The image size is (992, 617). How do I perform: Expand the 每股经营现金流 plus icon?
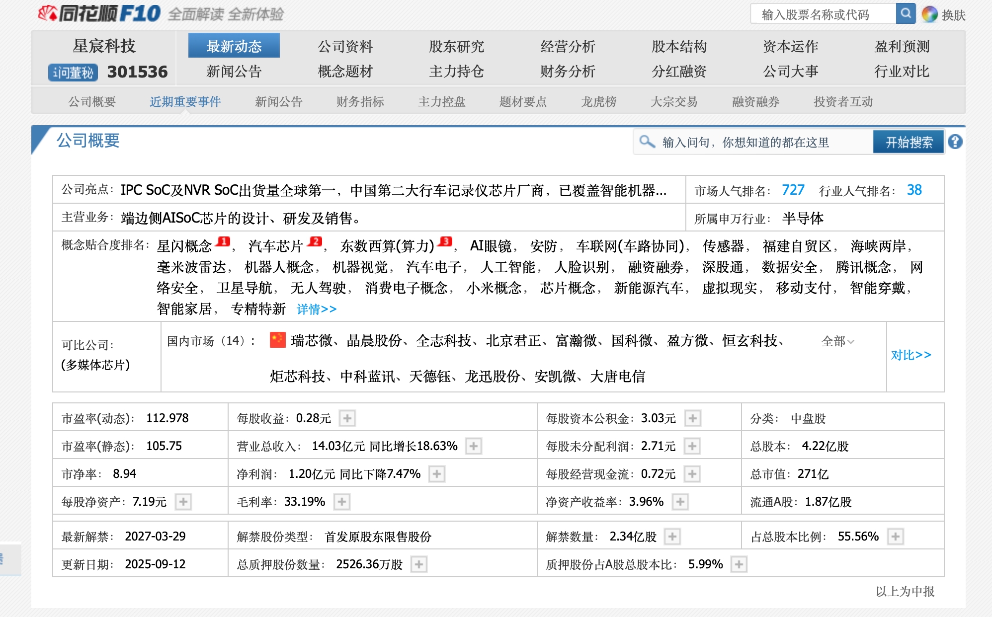[x=692, y=474]
